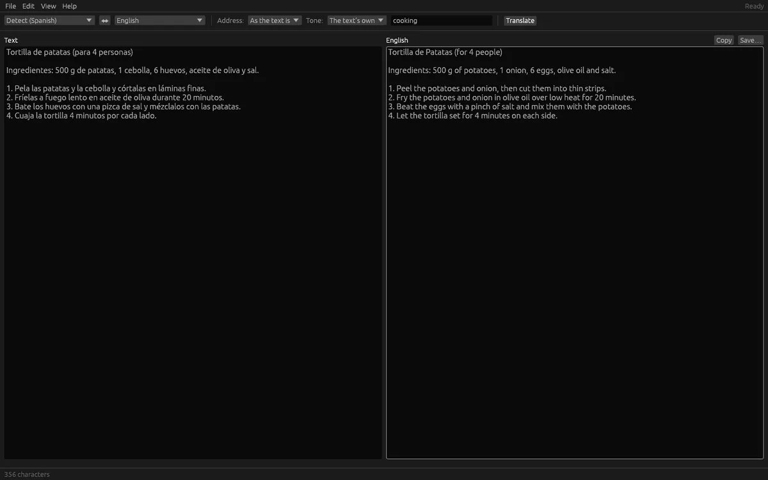The width and height of the screenshot is (768, 480).
Task: Open the source language Detect (Spanish) dropdown
Action: pyautogui.click(x=49, y=20)
